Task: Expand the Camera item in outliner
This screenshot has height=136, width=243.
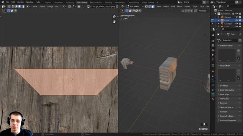Action: click(219, 17)
